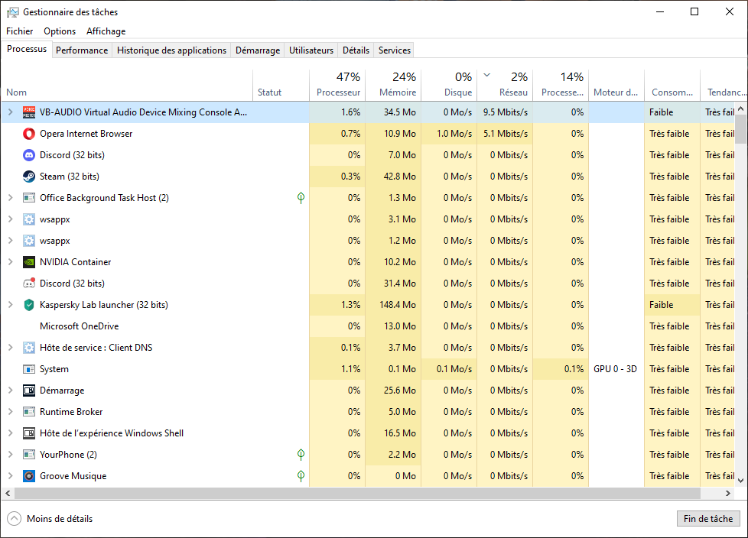Expand Hôte de service : Client DNS
The image size is (748, 538).
11,348
